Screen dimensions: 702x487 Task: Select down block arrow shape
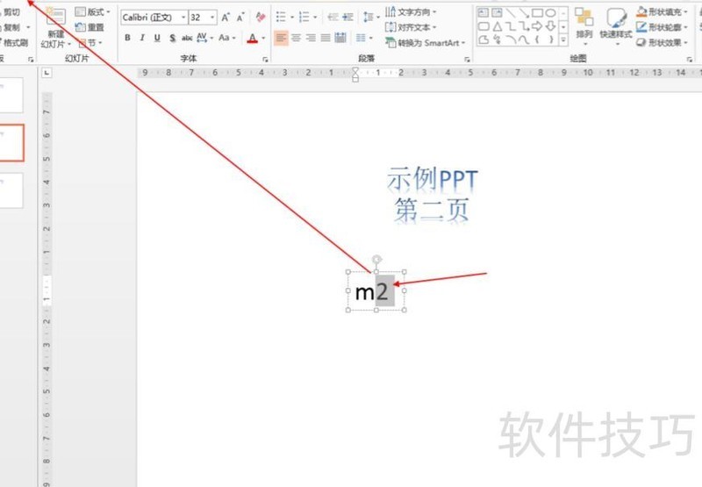[551, 26]
